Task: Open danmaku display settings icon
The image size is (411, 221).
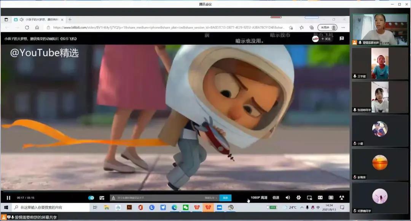Action: [102, 198]
